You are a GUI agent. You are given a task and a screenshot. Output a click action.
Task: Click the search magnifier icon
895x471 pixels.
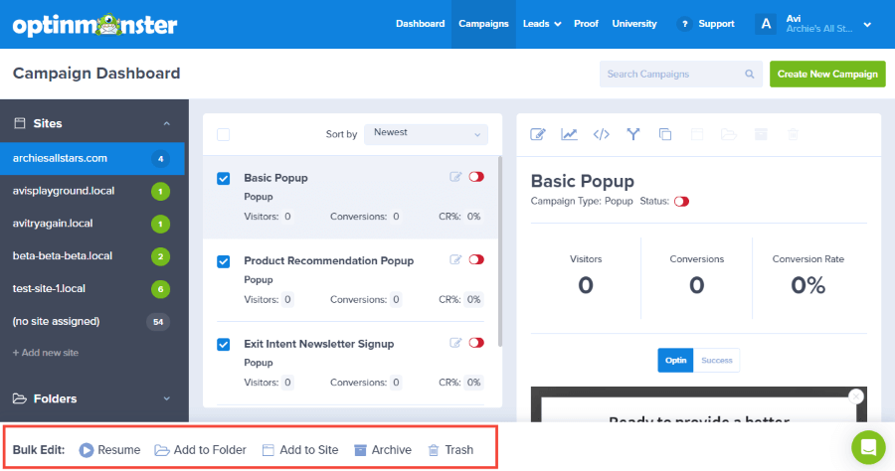750,75
